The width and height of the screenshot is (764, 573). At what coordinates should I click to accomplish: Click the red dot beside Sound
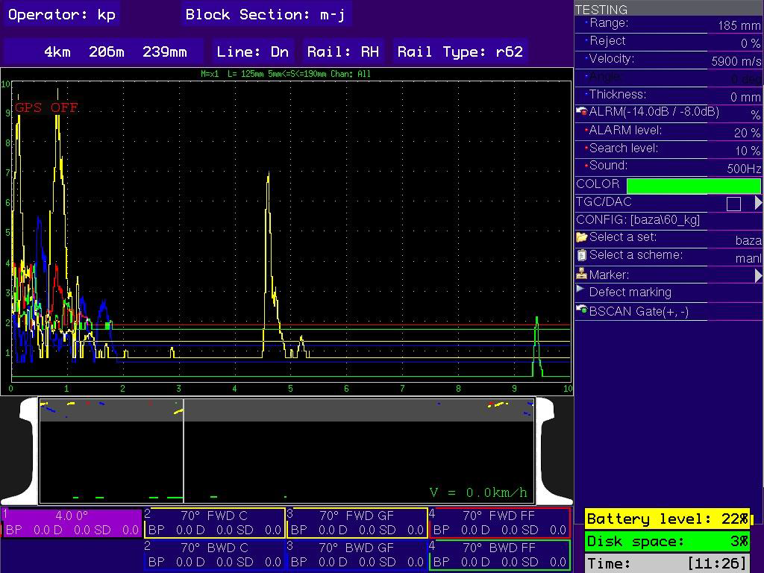click(586, 166)
